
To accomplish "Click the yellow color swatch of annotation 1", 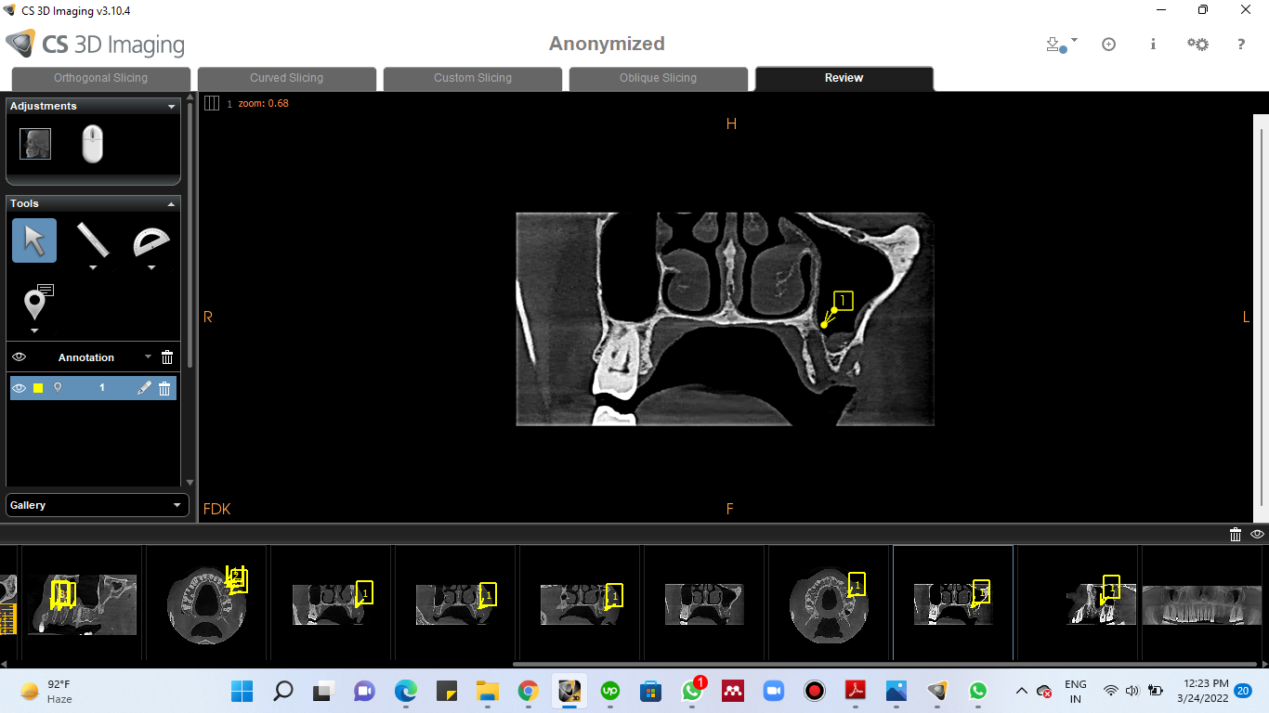I will [x=38, y=388].
